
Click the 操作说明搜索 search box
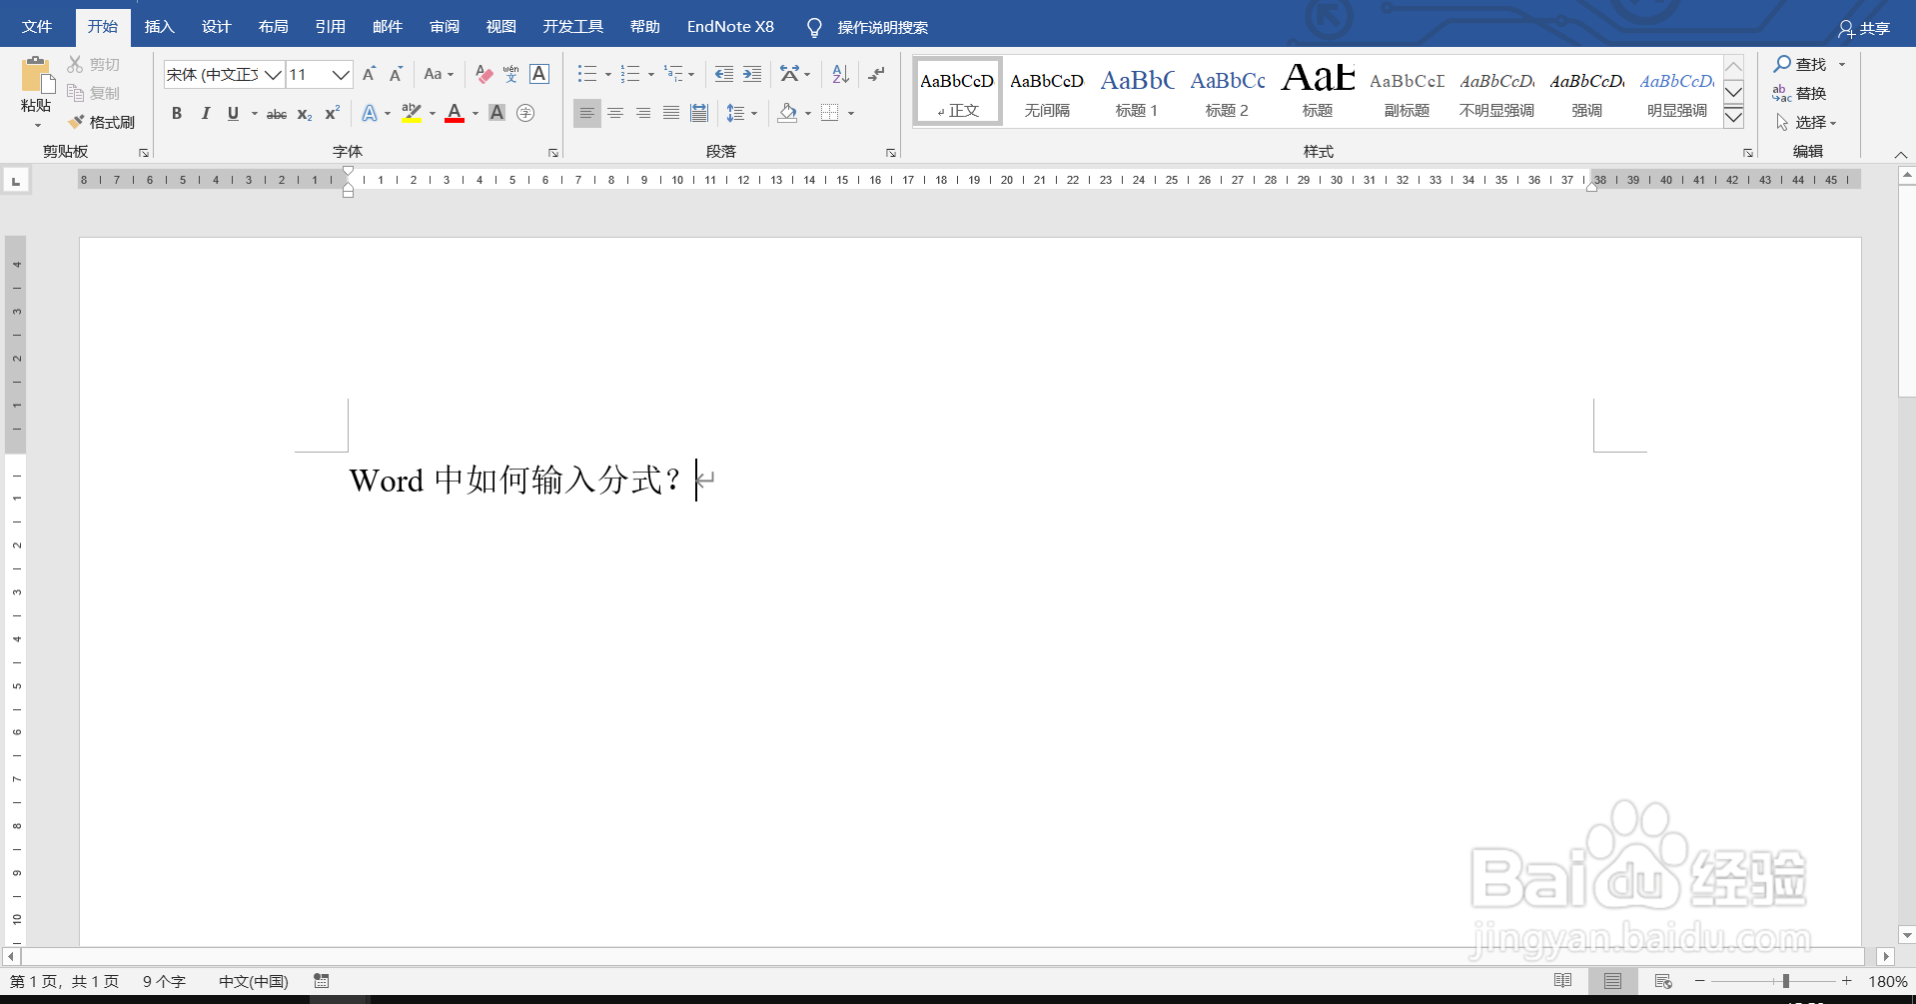883,27
